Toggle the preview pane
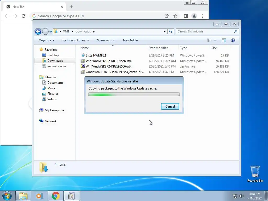Image resolution: width=268 pixels, height=201 pixels. pos(224,40)
